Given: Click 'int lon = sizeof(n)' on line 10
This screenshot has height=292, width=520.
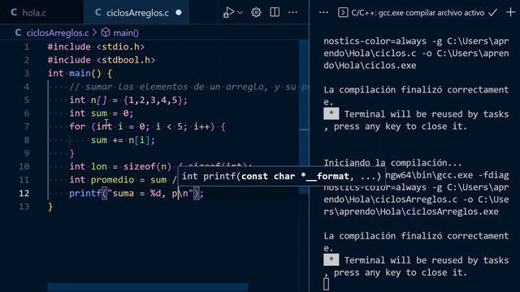Looking at the screenshot, I should pos(120,166).
